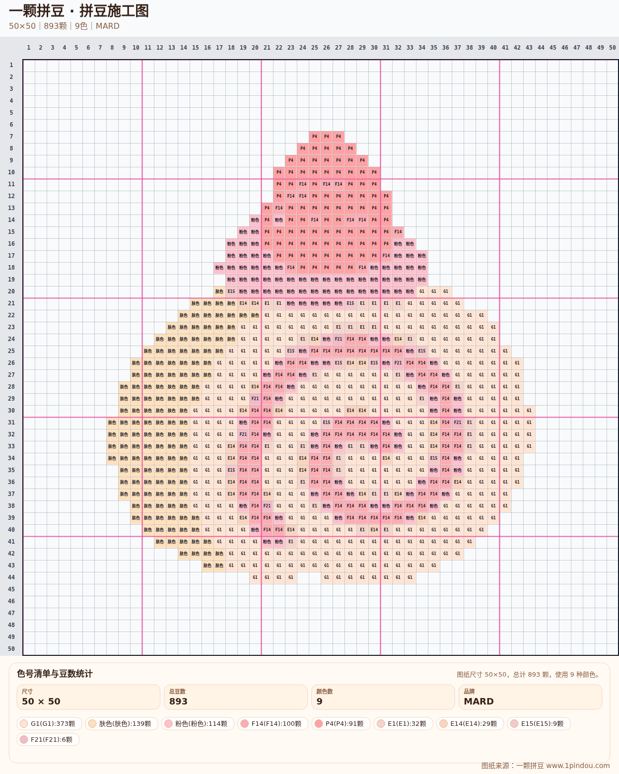Click the F21 bead cell in row 26
619x774 pixels.
pos(398,363)
